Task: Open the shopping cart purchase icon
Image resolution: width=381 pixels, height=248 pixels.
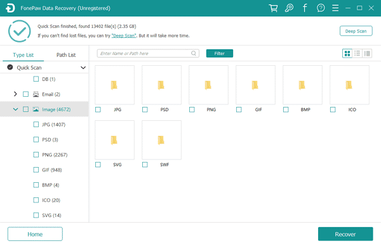Action: coord(273,8)
